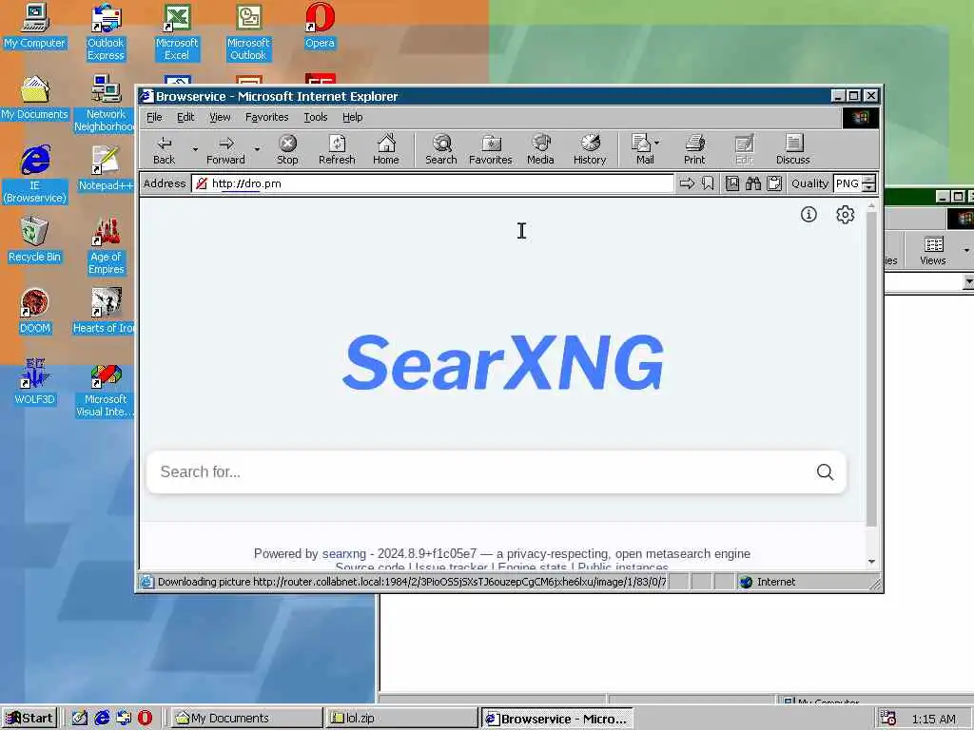Follow the searxng link in footer

pyautogui.click(x=344, y=553)
